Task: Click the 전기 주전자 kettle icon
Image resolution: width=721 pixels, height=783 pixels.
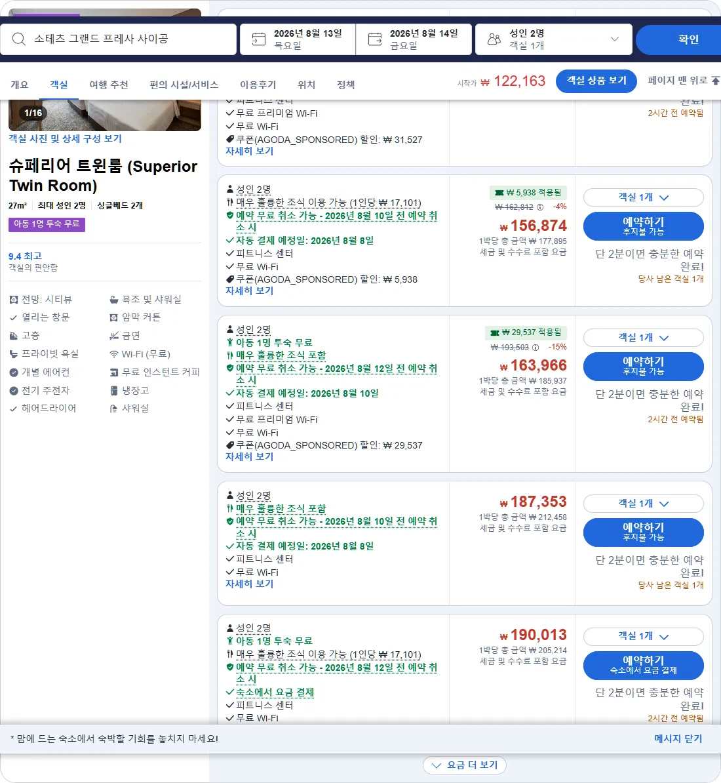Action: (x=14, y=390)
